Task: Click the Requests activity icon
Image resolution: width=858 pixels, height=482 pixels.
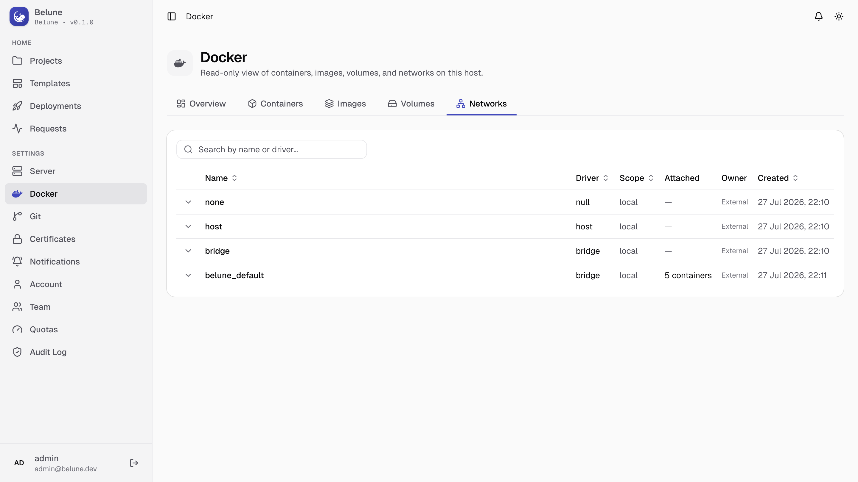Action: [x=17, y=129]
